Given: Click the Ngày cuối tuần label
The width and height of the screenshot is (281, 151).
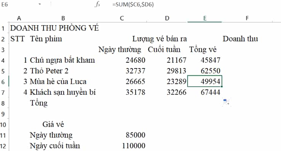Looking at the screenshot, I should (x=55, y=146).
